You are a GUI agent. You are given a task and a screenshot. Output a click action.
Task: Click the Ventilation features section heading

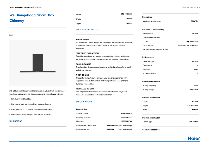point(151,130)
